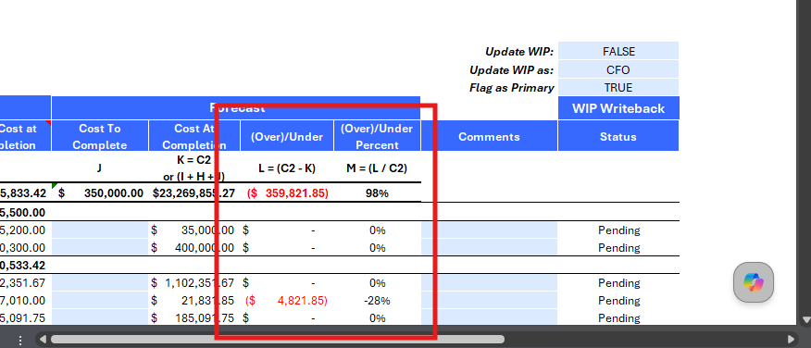
Task: Click the three-dot tab splitter handle
Action: pyautogui.click(x=20, y=340)
